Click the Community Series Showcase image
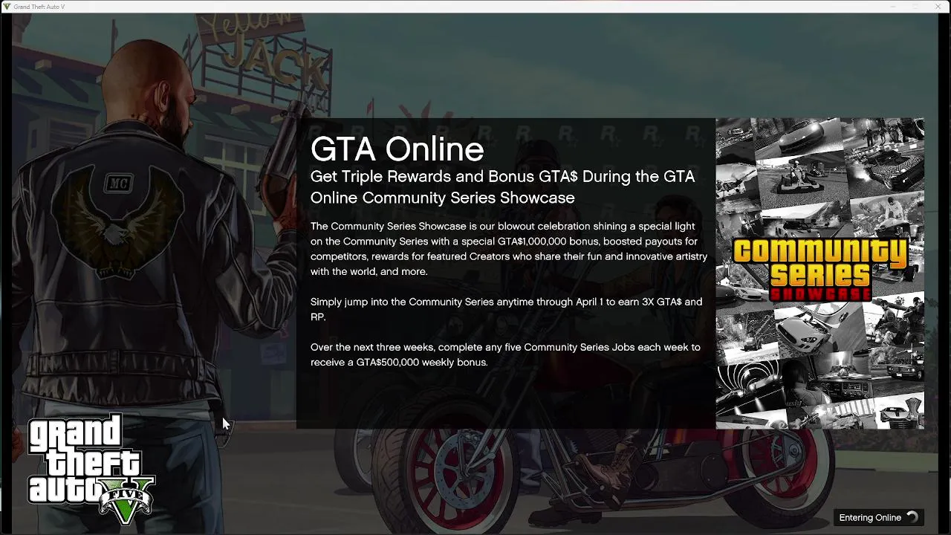This screenshot has width=951, height=535. pyautogui.click(x=820, y=273)
